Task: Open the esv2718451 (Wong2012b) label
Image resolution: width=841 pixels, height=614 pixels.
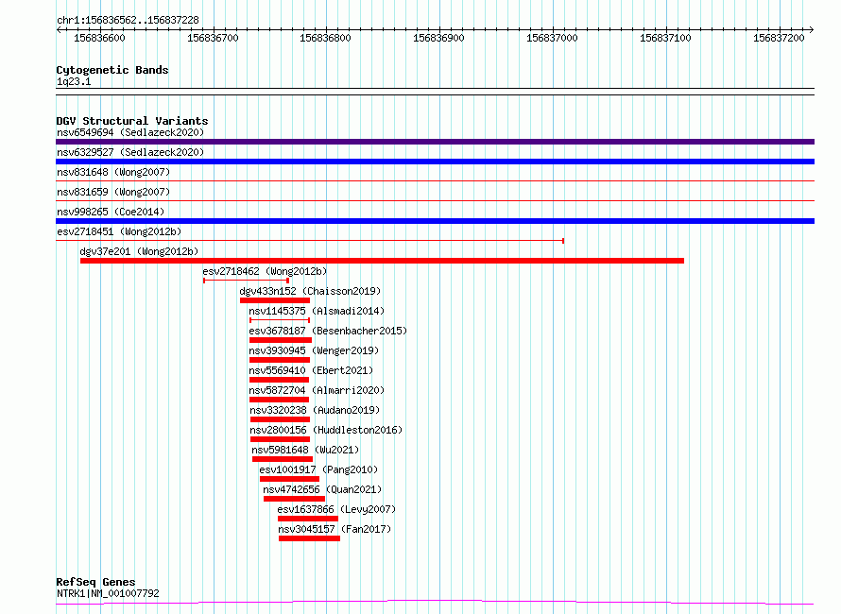Action: [119, 231]
